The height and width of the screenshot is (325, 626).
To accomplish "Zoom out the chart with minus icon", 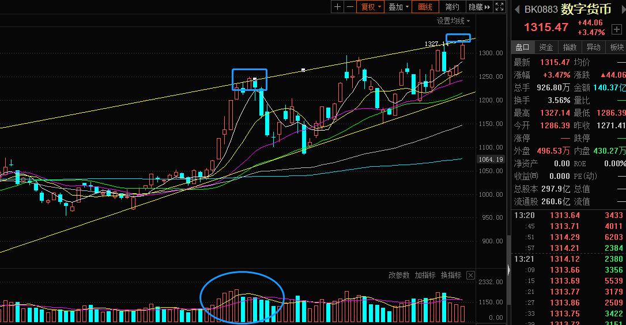I will (350, 7).
